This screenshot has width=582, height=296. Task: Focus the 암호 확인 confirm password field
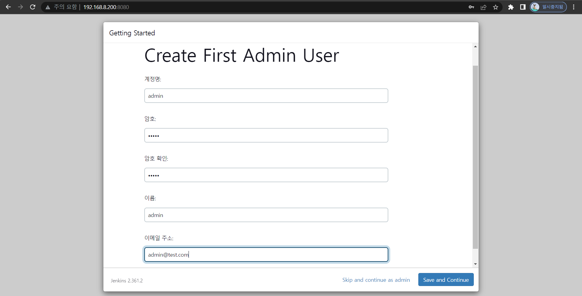(266, 175)
